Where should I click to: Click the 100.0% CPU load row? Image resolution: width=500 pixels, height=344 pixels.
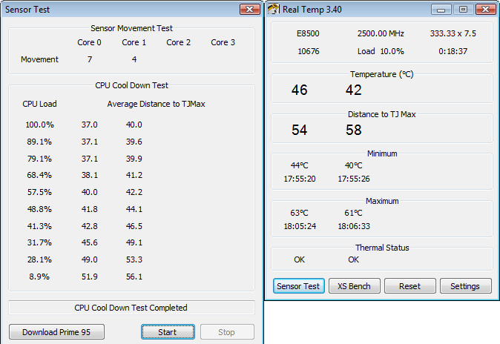coord(84,125)
